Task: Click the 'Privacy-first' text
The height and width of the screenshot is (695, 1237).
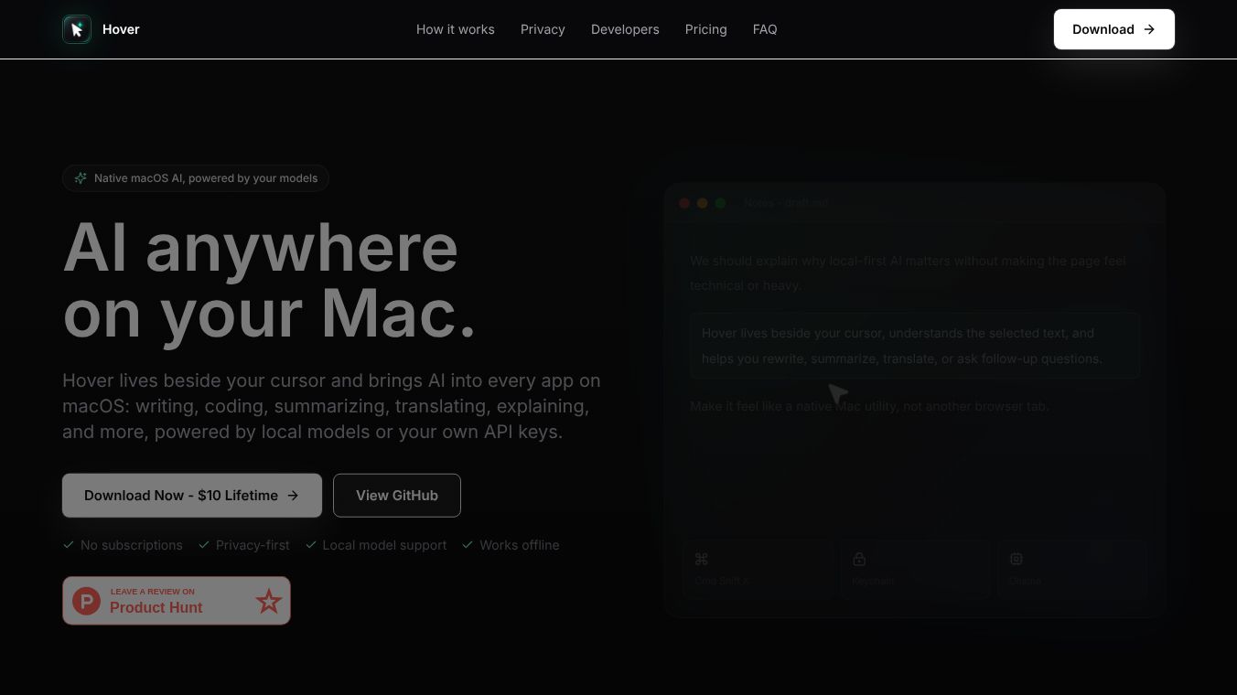Action: point(253,545)
